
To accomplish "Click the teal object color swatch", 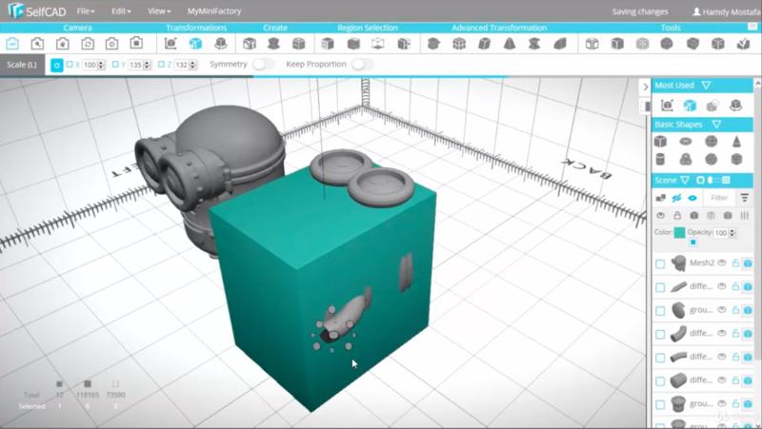I will [x=679, y=233].
